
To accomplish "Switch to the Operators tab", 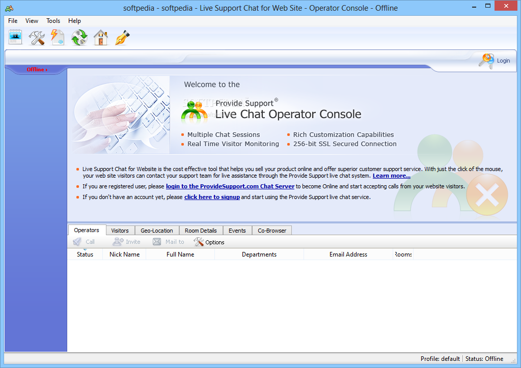I will 87,230.
